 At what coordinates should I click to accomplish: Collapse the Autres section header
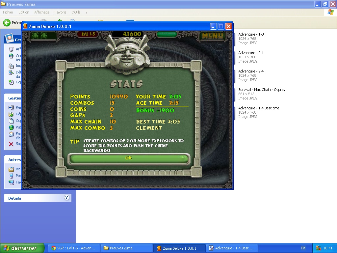[x=14, y=160]
